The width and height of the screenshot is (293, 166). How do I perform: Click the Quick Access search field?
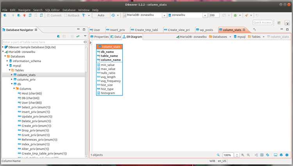263,22
